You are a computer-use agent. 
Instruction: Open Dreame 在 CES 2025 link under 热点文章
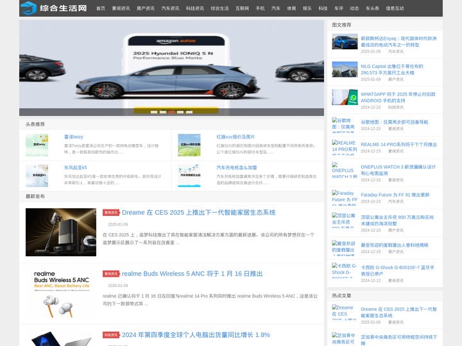(398, 313)
